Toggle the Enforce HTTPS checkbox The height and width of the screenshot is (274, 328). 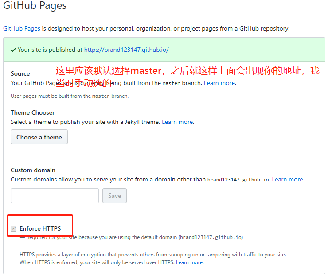pos(14,228)
